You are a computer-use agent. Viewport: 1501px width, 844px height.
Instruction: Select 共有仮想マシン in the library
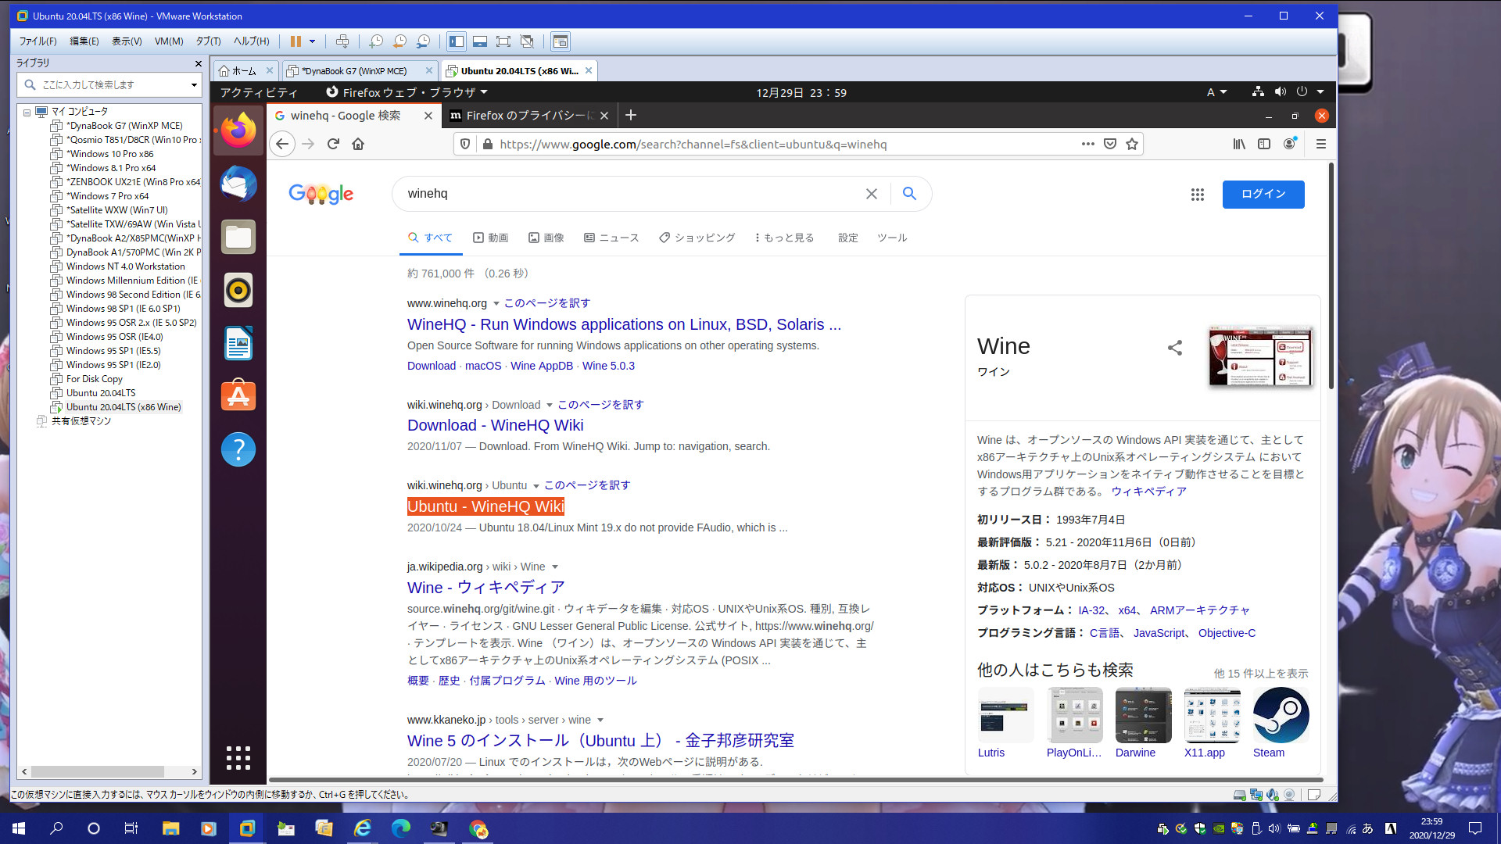tap(81, 421)
